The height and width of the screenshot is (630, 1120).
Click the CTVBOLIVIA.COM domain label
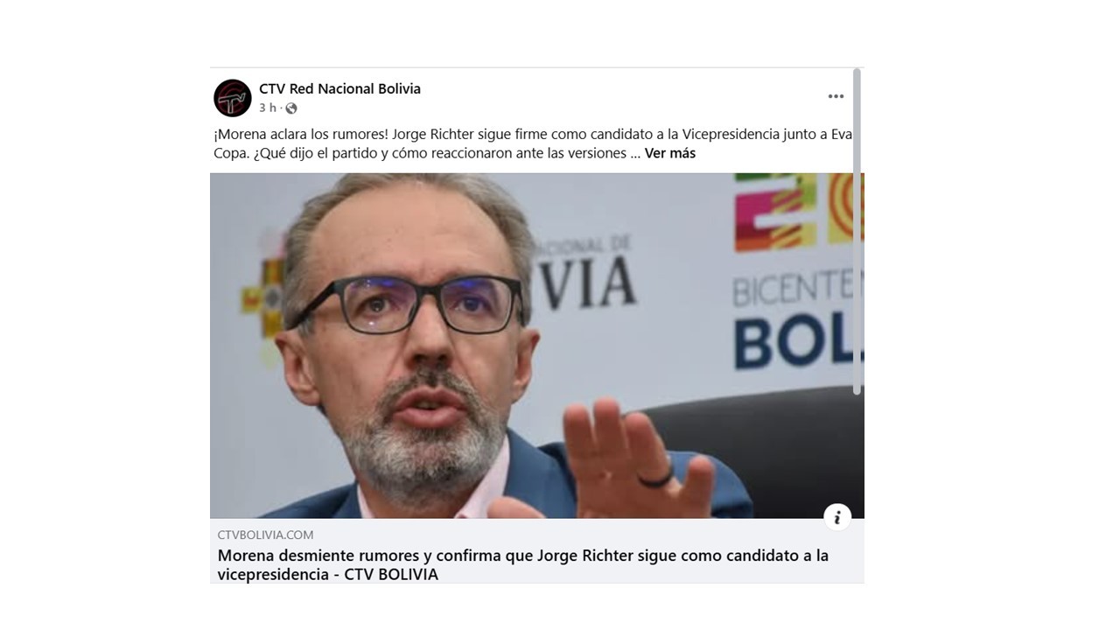click(265, 535)
